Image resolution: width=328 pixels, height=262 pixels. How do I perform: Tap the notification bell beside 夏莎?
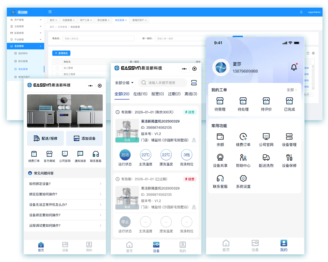(294, 67)
